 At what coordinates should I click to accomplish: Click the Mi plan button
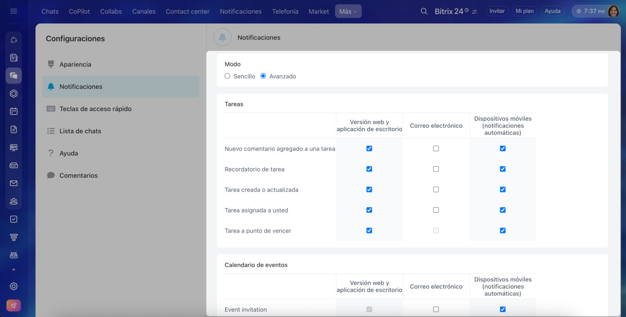(x=524, y=11)
